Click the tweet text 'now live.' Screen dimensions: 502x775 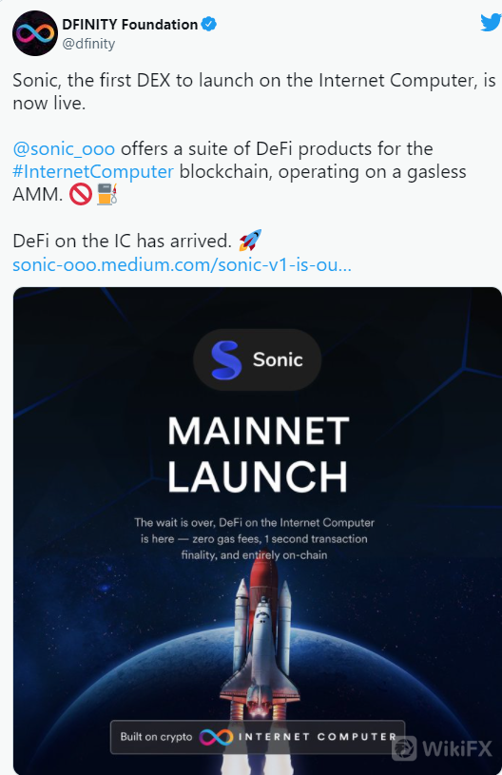(48, 103)
